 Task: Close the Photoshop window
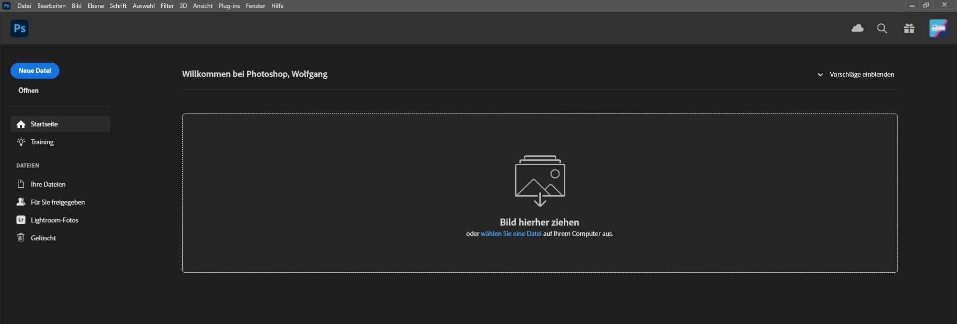[944, 5]
